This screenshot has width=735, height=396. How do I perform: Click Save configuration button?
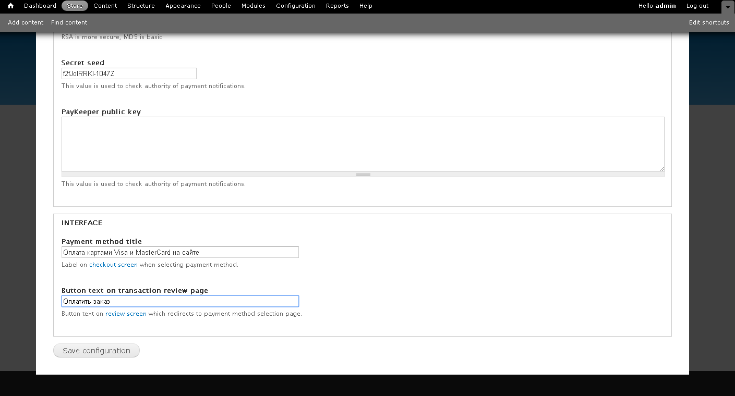point(97,351)
